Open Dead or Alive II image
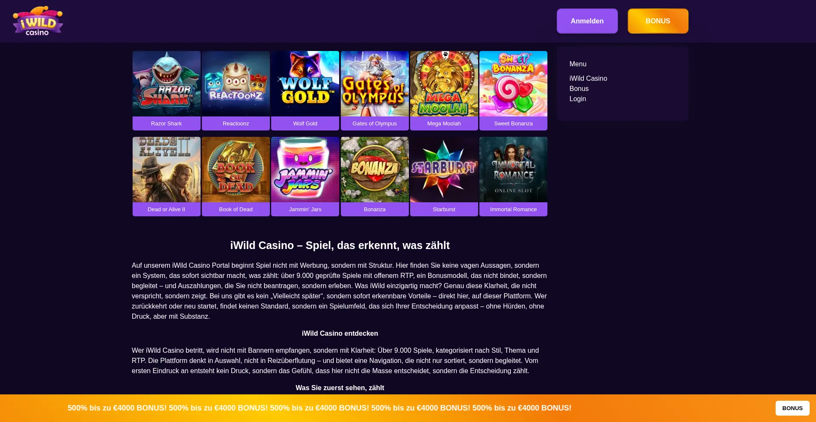This screenshot has height=422, width=816. point(167,170)
